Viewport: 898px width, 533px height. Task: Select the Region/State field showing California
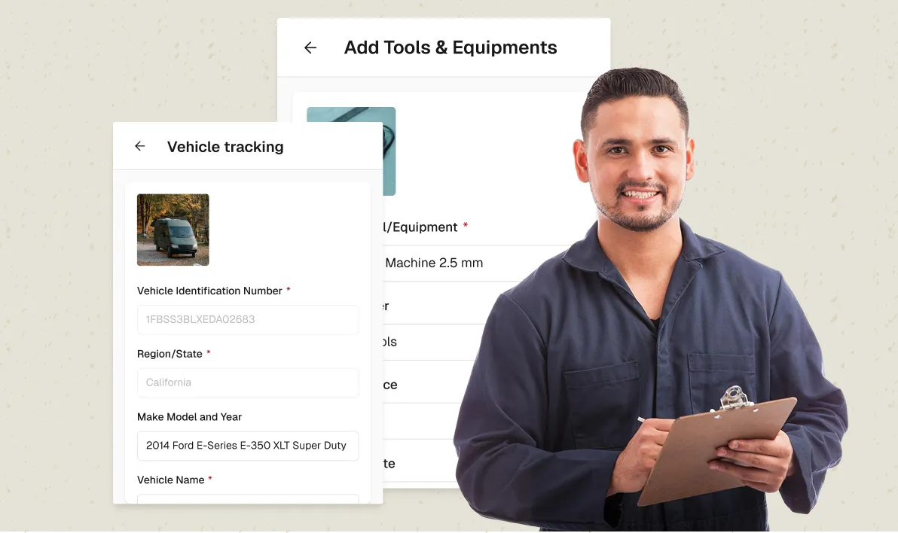pos(247,382)
